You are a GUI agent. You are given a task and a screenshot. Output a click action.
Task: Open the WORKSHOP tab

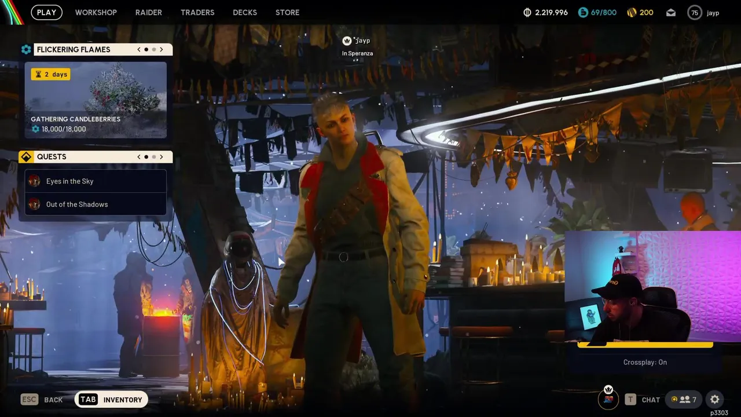point(96,12)
